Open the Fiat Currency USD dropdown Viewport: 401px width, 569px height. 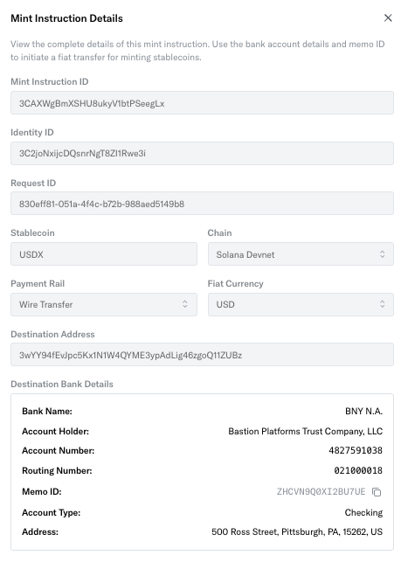[301, 304]
